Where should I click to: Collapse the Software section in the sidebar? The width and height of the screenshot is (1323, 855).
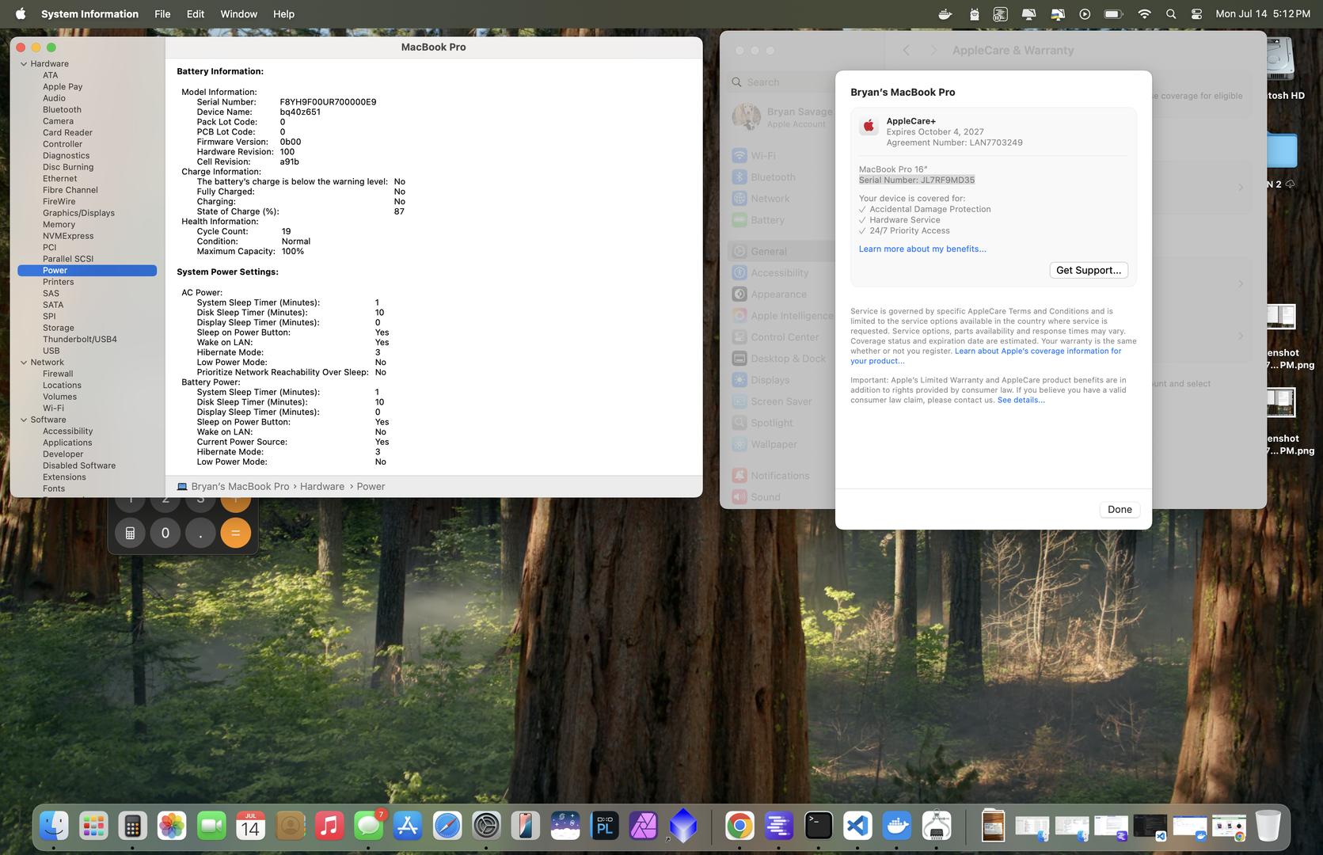pyautogui.click(x=24, y=420)
